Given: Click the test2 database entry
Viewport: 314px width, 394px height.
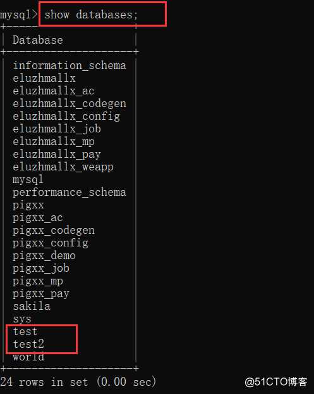Looking at the screenshot, I should pyautogui.click(x=28, y=344).
